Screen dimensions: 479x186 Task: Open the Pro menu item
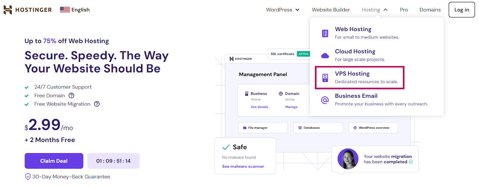(404, 10)
